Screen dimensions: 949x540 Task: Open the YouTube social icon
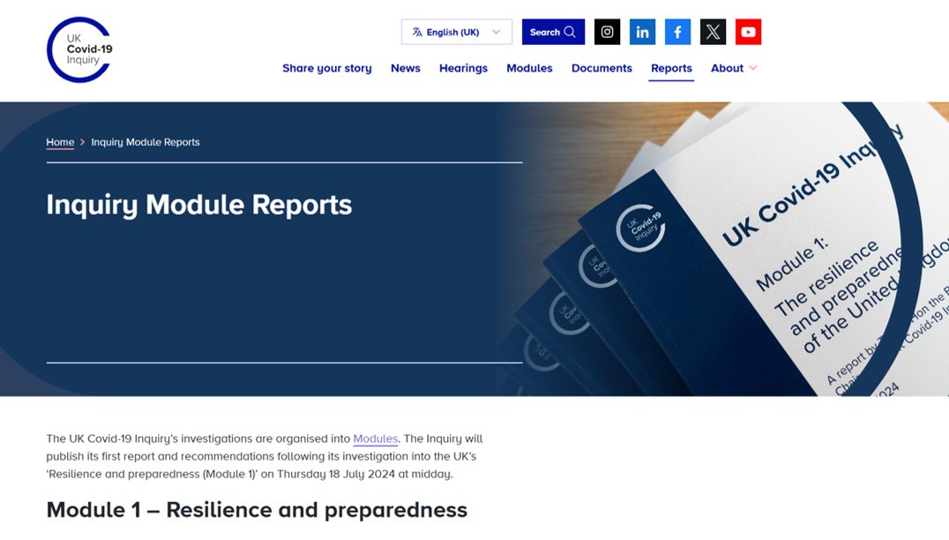pyautogui.click(x=748, y=32)
